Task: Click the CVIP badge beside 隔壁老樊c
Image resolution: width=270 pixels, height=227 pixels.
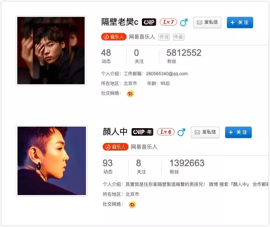Action: tap(149, 22)
